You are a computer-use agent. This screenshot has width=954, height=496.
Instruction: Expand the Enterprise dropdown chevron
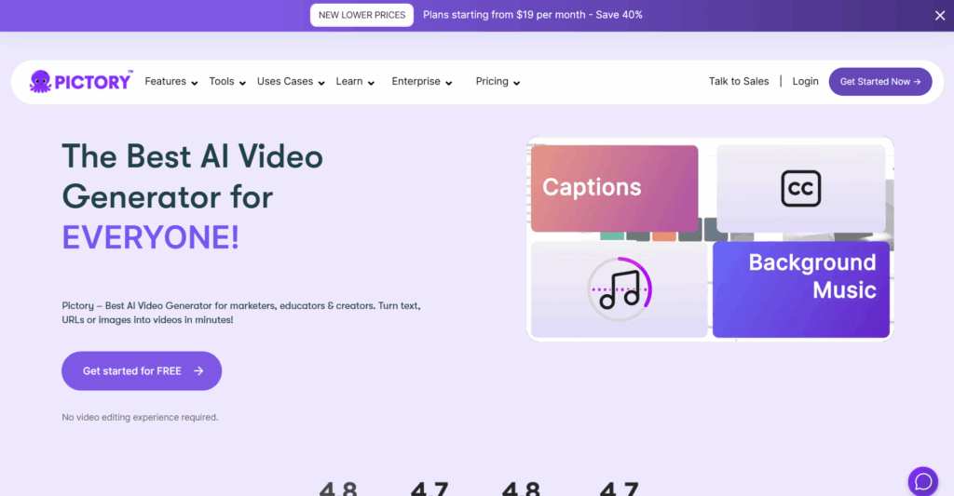click(x=448, y=83)
